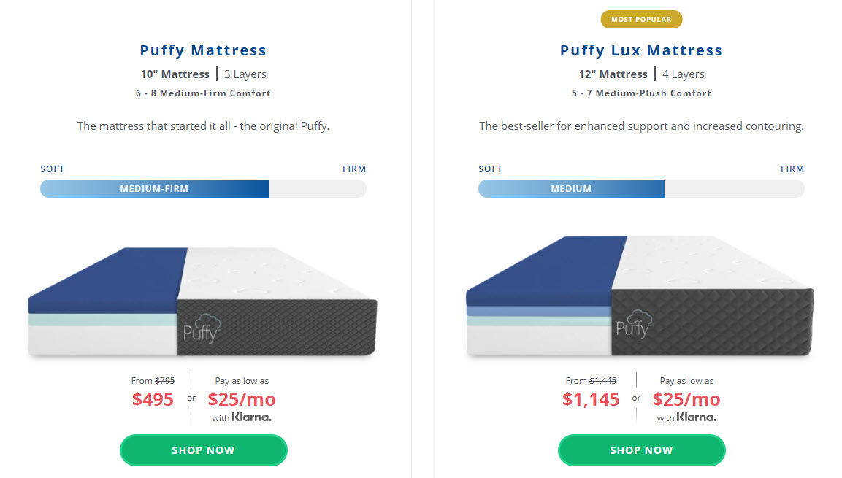Click the Puffy Mattress product image
Image resolution: width=842 pixels, height=478 pixels.
[x=202, y=301]
